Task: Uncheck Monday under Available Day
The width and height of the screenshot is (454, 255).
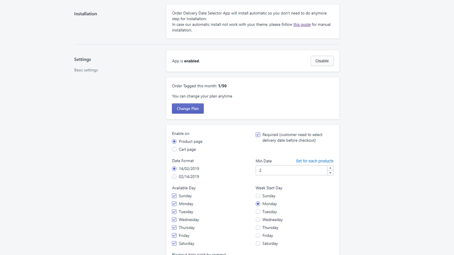Action: tap(174, 204)
